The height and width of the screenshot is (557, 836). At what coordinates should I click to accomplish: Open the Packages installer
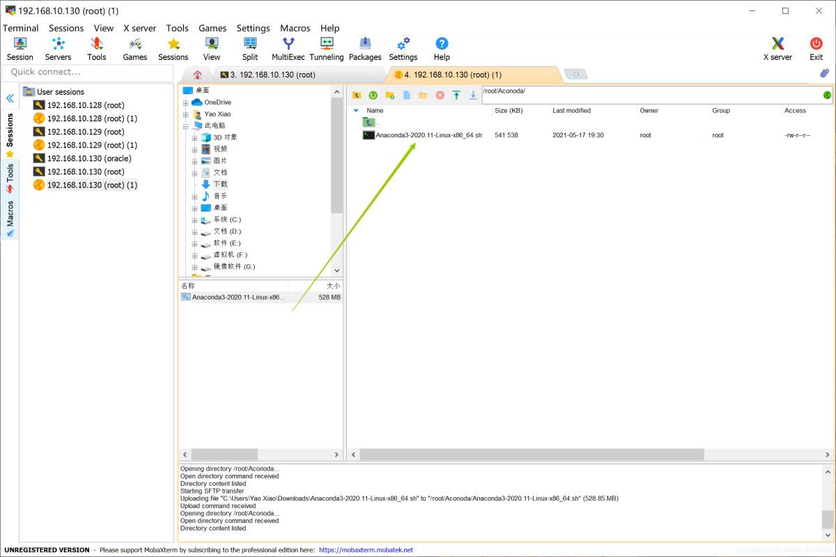click(x=364, y=47)
